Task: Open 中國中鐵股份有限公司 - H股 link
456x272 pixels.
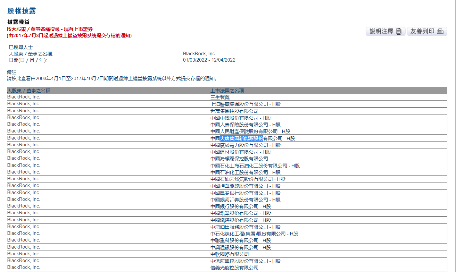Action: [x=241, y=118]
